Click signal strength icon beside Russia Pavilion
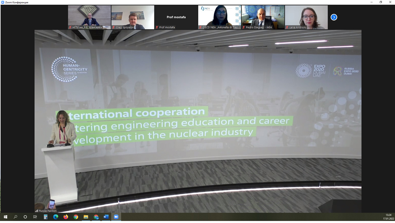 [37, 211]
